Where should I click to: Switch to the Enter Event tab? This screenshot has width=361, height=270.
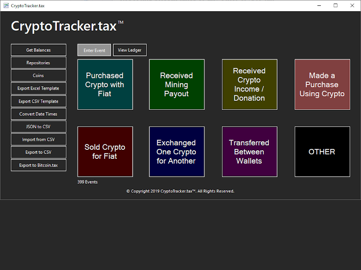94,50
